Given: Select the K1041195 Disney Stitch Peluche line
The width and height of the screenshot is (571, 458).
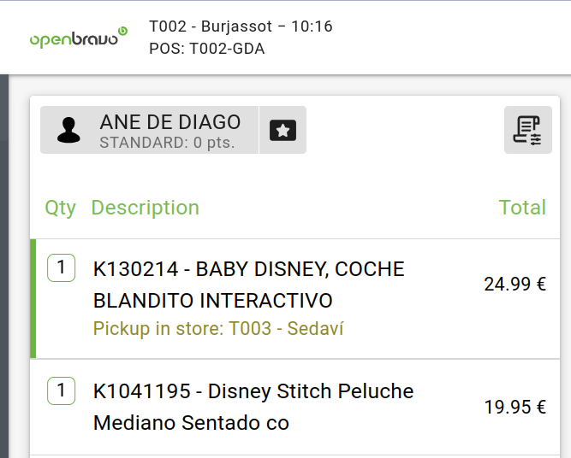Looking at the screenshot, I should pyautogui.click(x=253, y=407).
